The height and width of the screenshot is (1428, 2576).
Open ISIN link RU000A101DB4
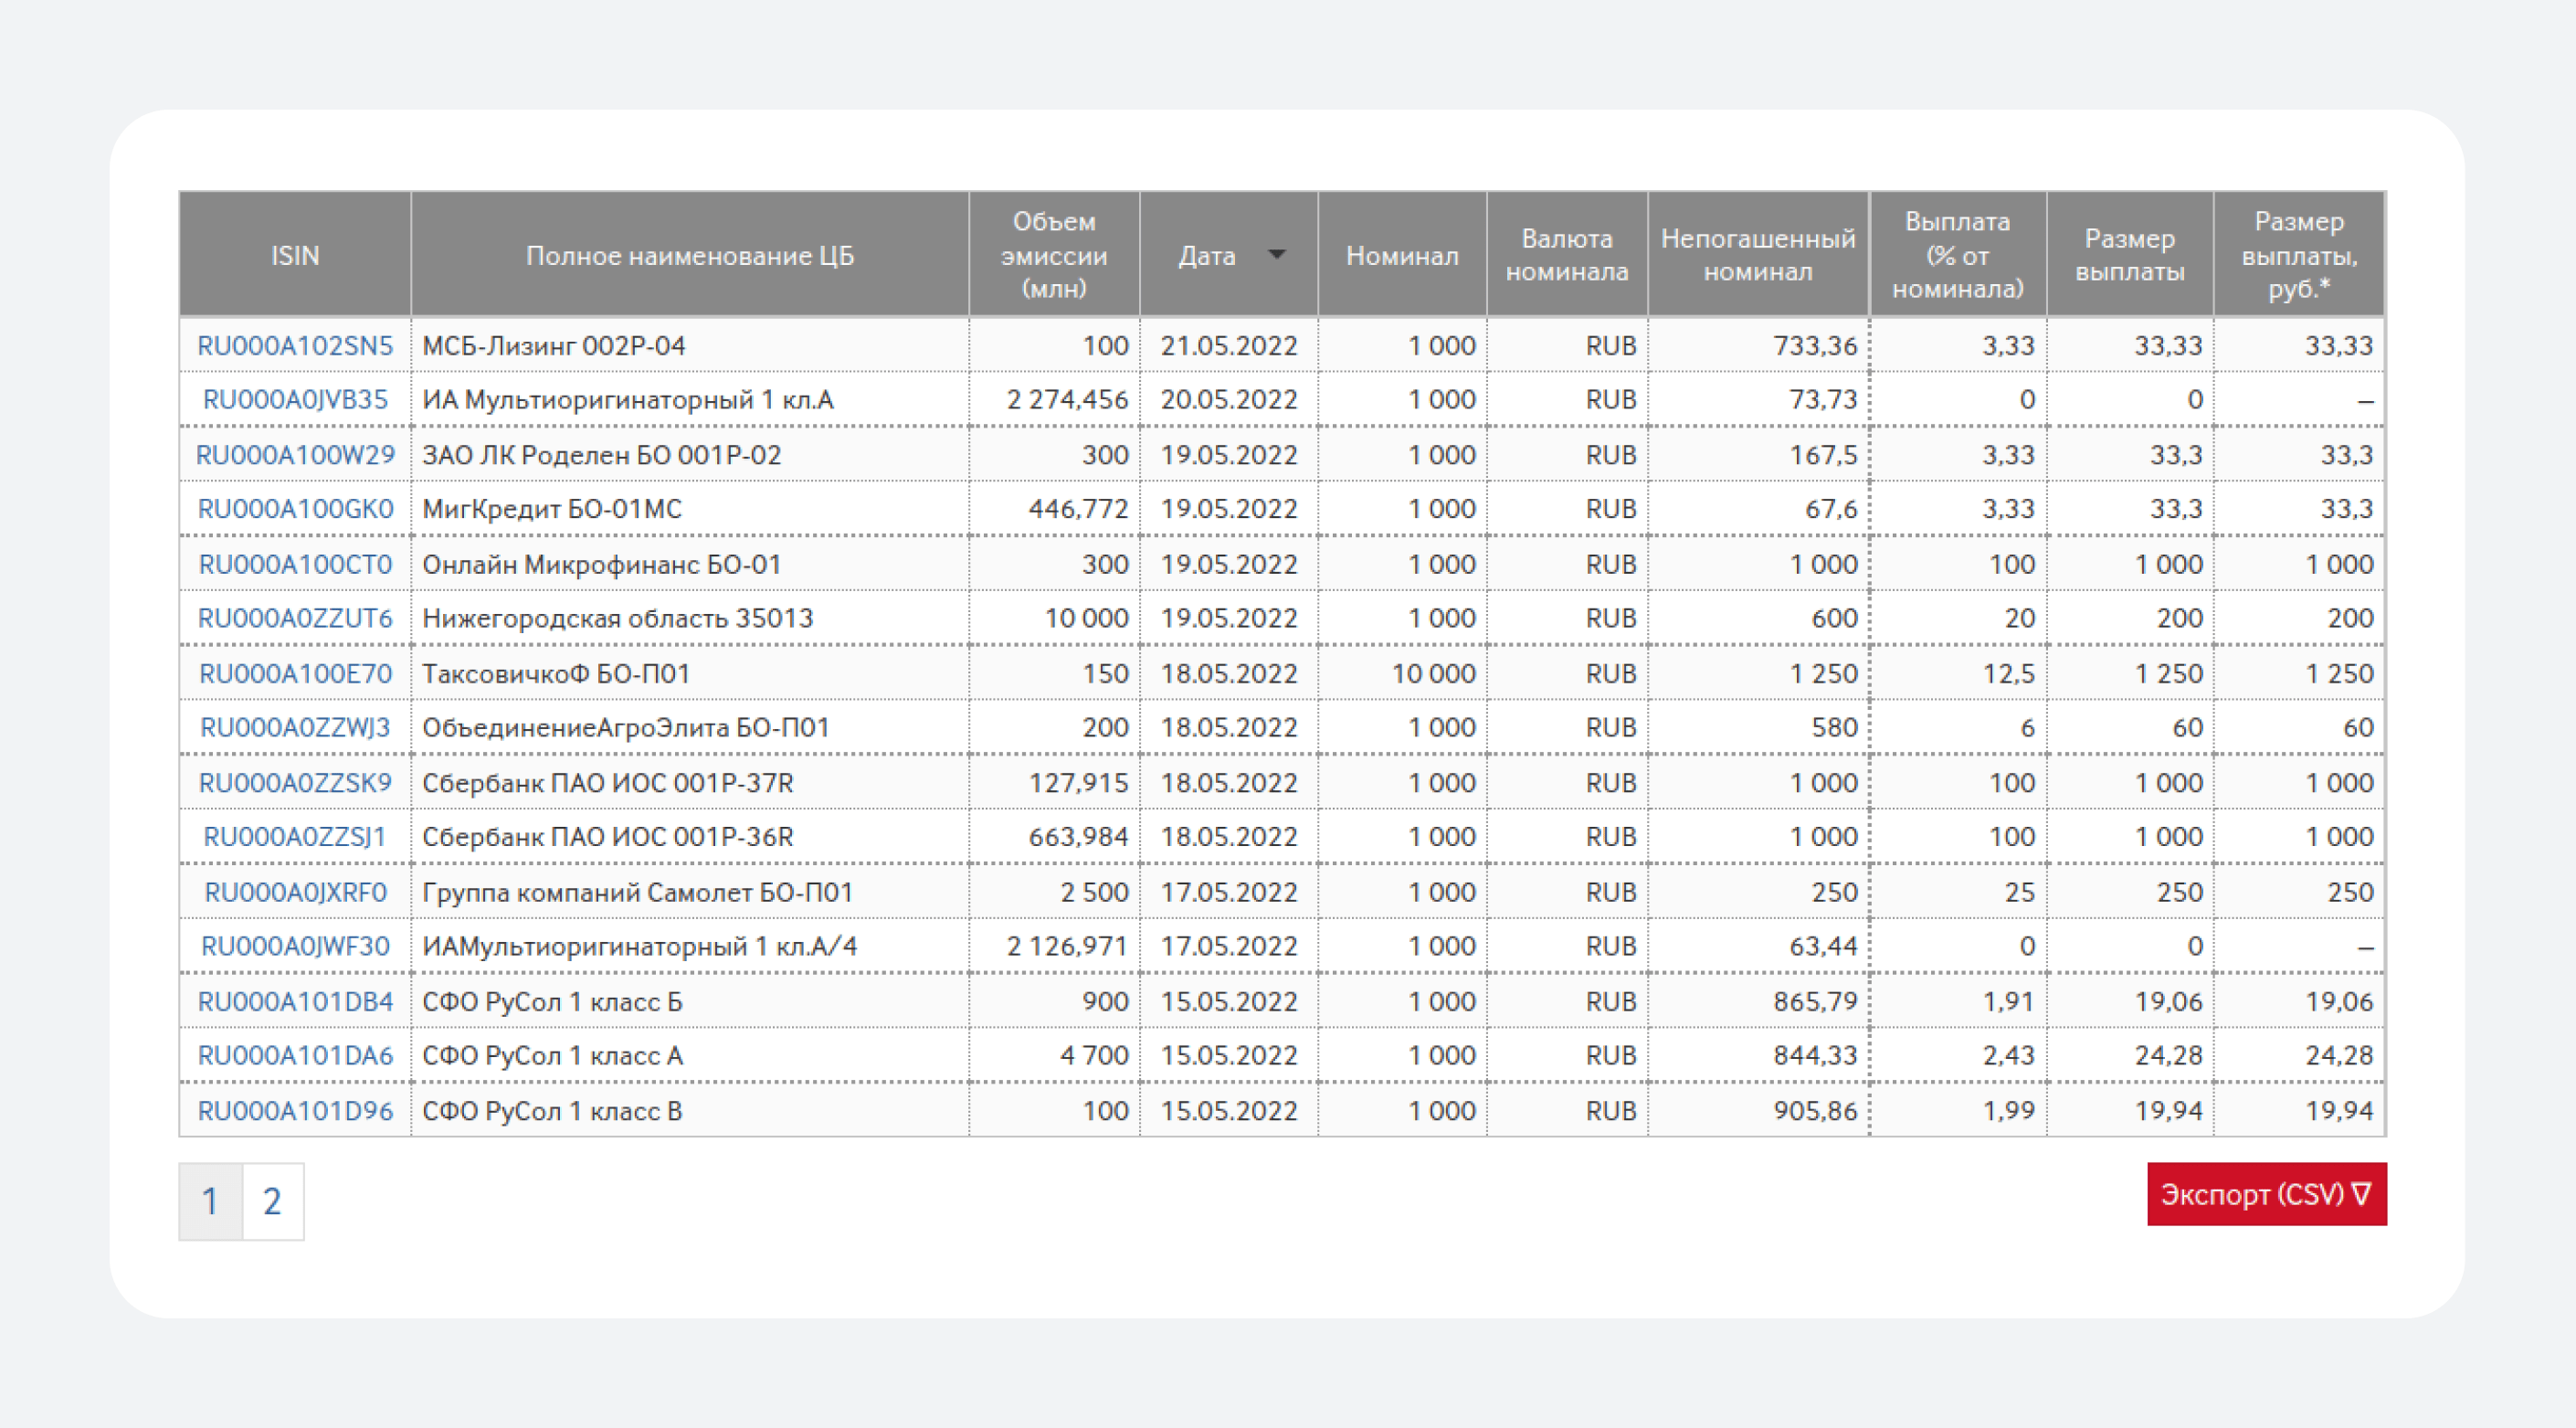tap(295, 1001)
